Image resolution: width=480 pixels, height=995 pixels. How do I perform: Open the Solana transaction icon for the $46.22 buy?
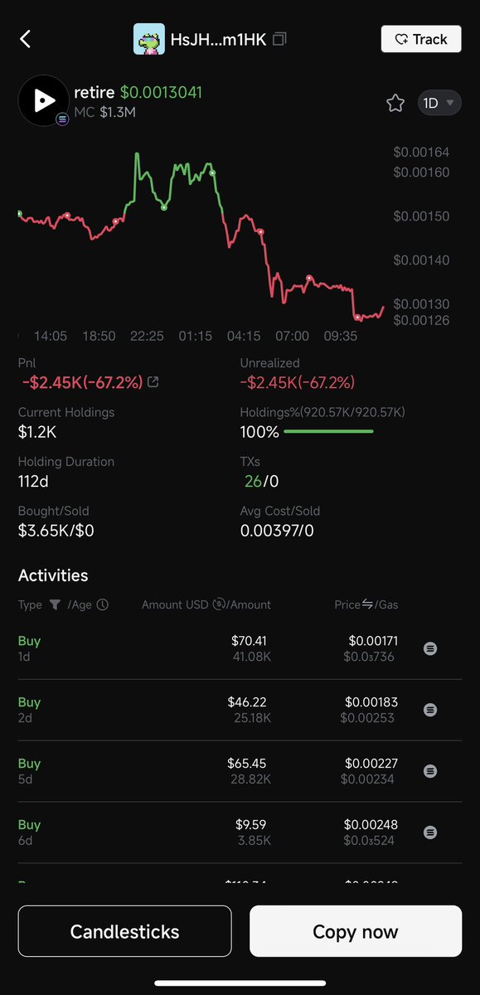[x=430, y=710]
